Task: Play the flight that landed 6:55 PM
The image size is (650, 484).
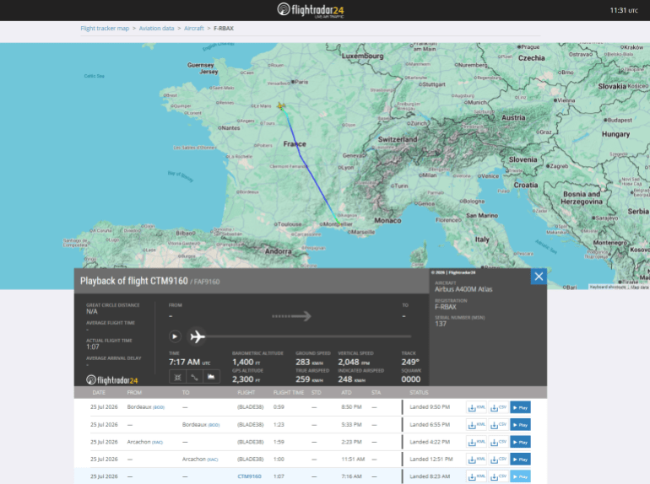Action: (520, 425)
